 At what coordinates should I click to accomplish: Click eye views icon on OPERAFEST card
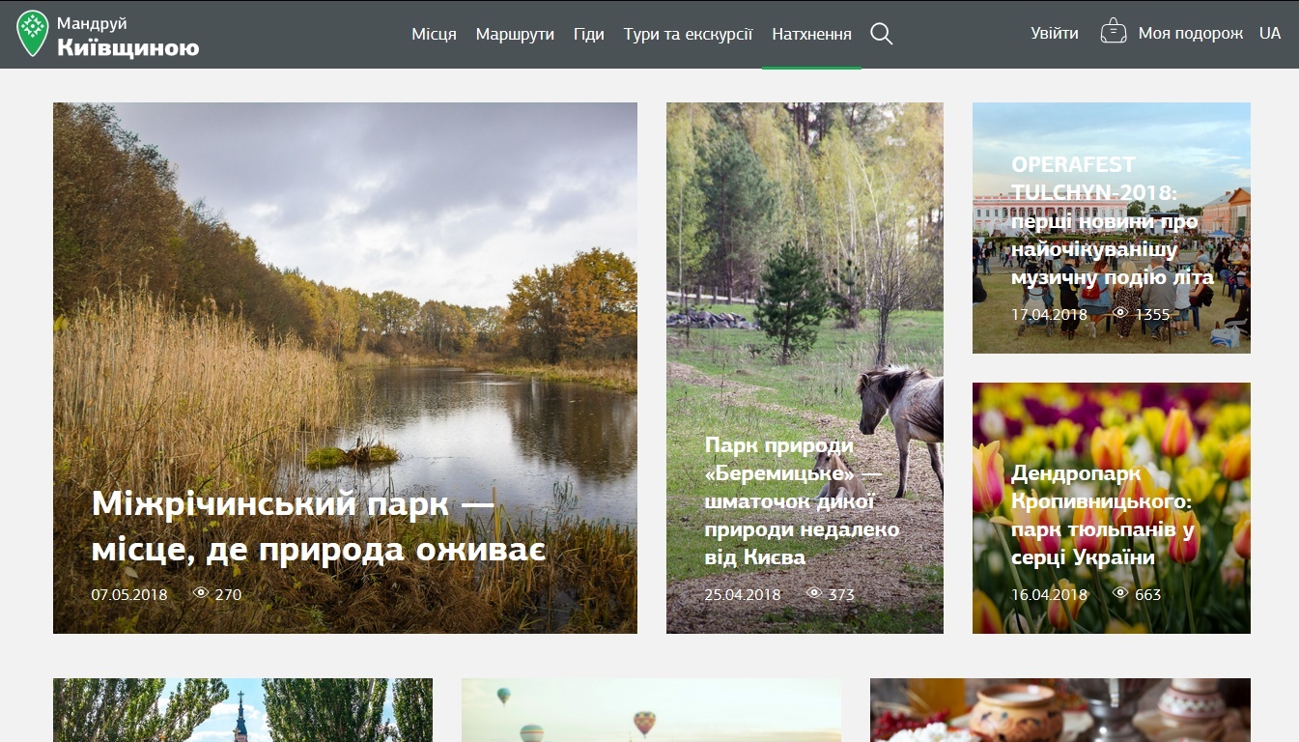pyautogui.click(x=1120, y=313)
